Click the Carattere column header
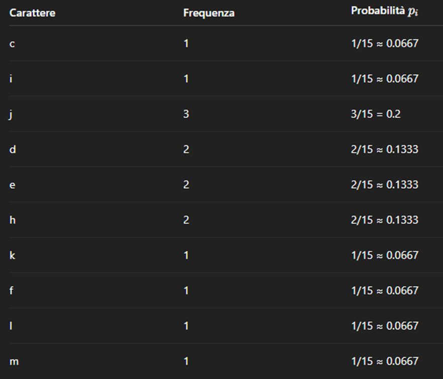Screen dimensions: 443x379 (x=32, y=13)
